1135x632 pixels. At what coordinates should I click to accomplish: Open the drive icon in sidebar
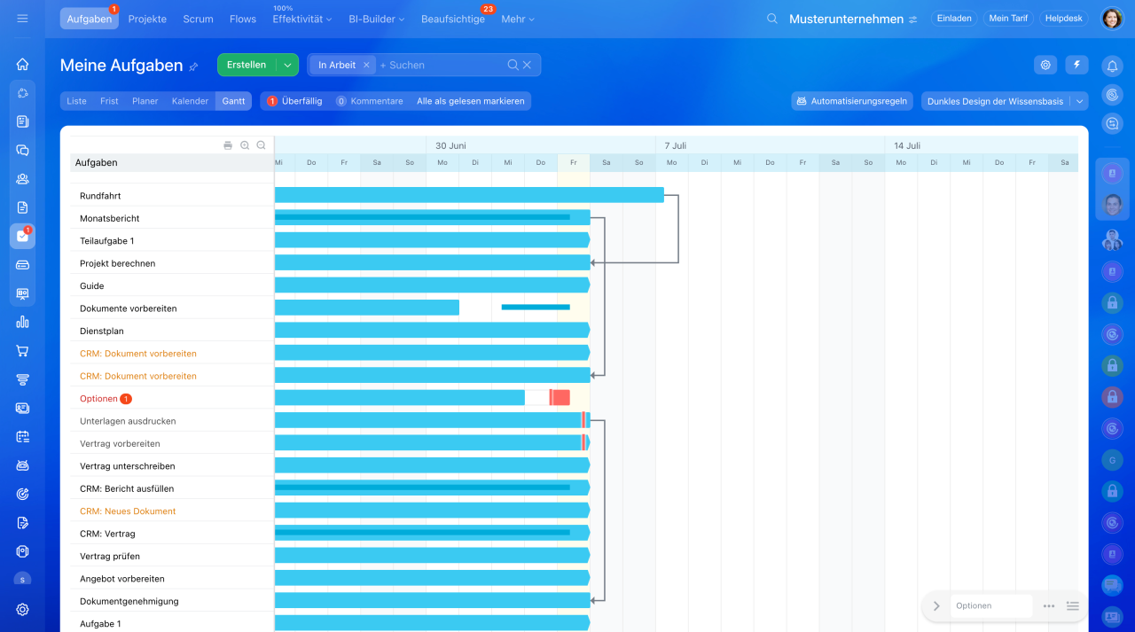(x=22, y=264)
